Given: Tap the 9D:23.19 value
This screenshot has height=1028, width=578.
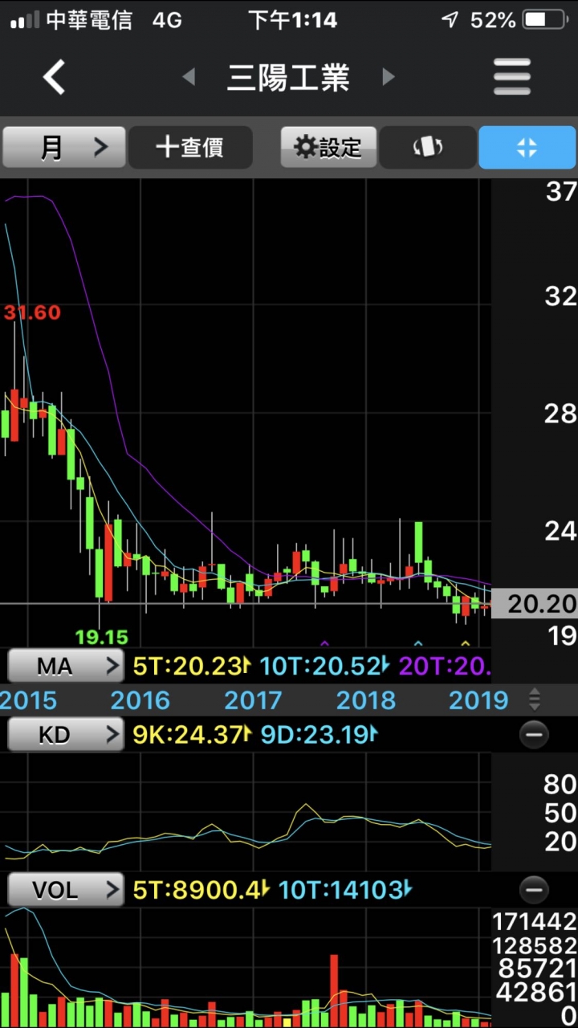Looking at the screenshot, I should 318,734.
